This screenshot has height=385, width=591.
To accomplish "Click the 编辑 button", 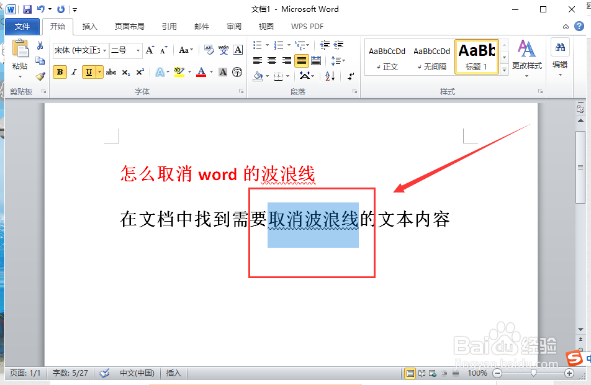I will pyautogui.click(x=560, y=57).
